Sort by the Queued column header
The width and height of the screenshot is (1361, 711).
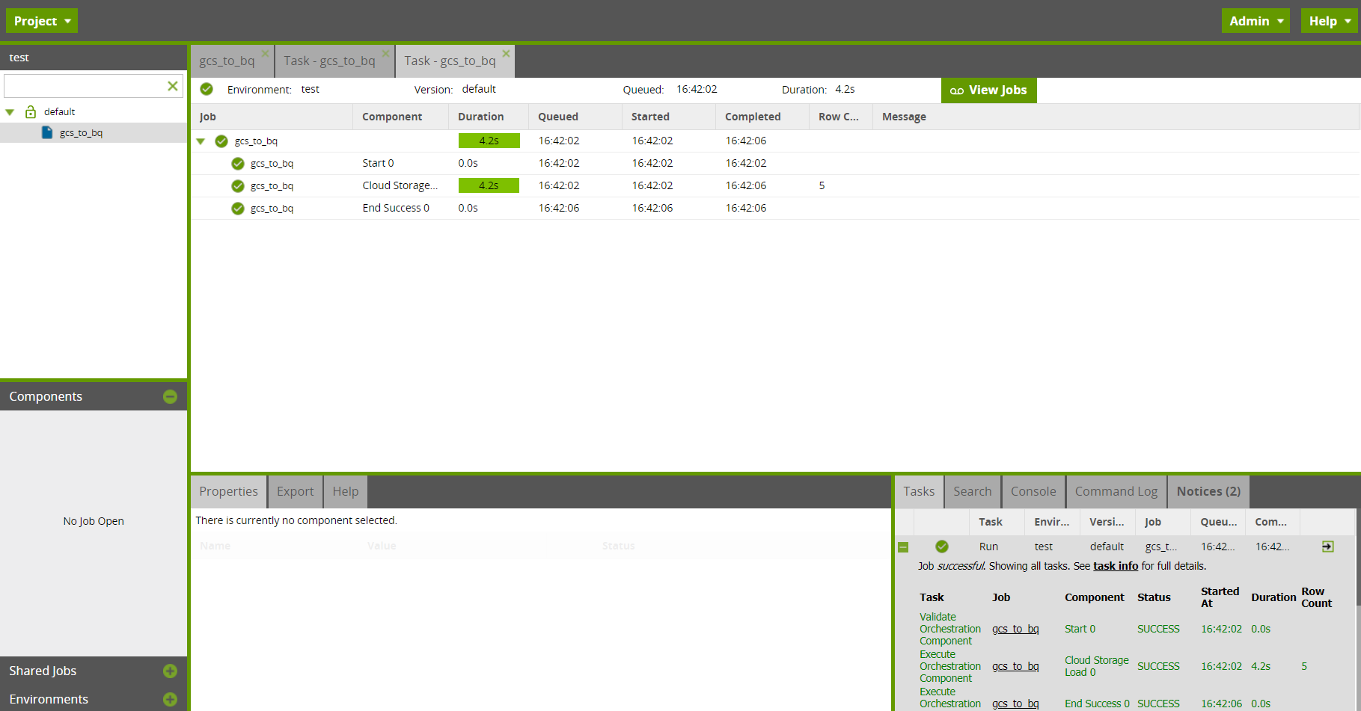575,117
